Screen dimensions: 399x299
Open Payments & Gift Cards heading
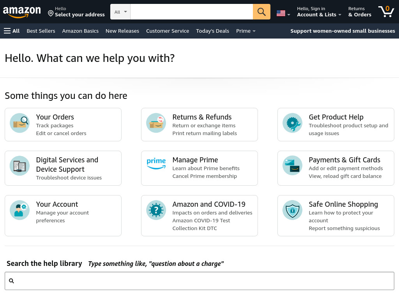(x=344, y=160)
